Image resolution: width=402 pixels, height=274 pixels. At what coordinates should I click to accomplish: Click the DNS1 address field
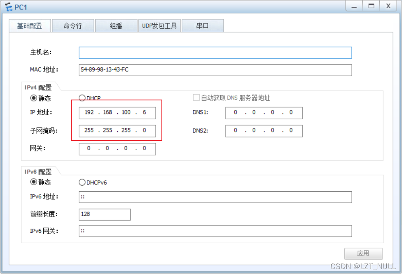[x=264, y=113]
